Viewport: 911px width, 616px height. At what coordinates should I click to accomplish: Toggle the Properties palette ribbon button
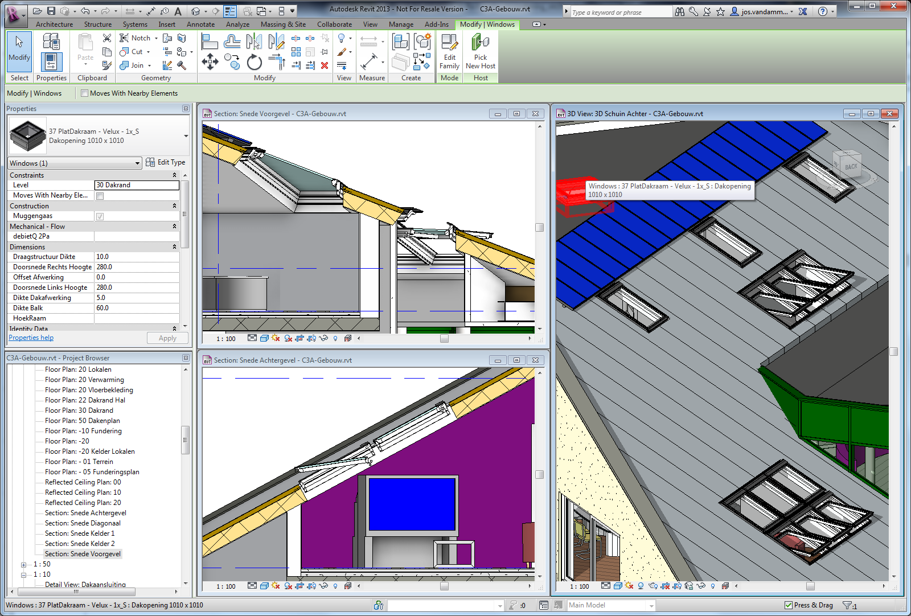(x=51, y=61)
